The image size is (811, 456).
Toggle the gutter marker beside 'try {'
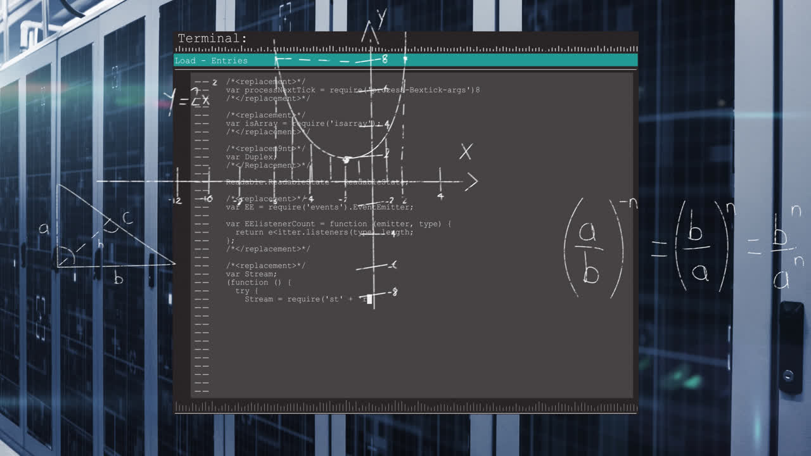(203, 290)
